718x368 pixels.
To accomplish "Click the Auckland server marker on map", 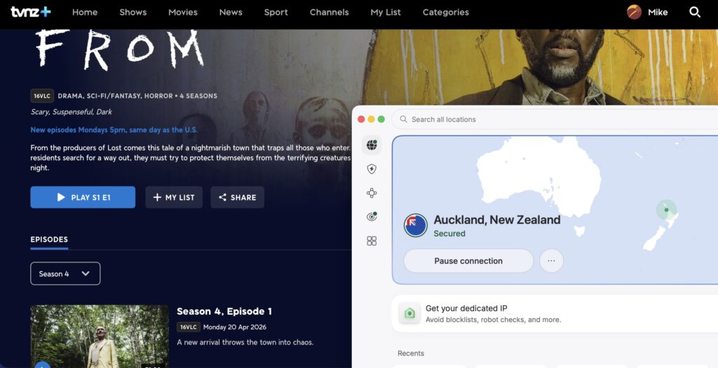I will [x=666, y=210].
